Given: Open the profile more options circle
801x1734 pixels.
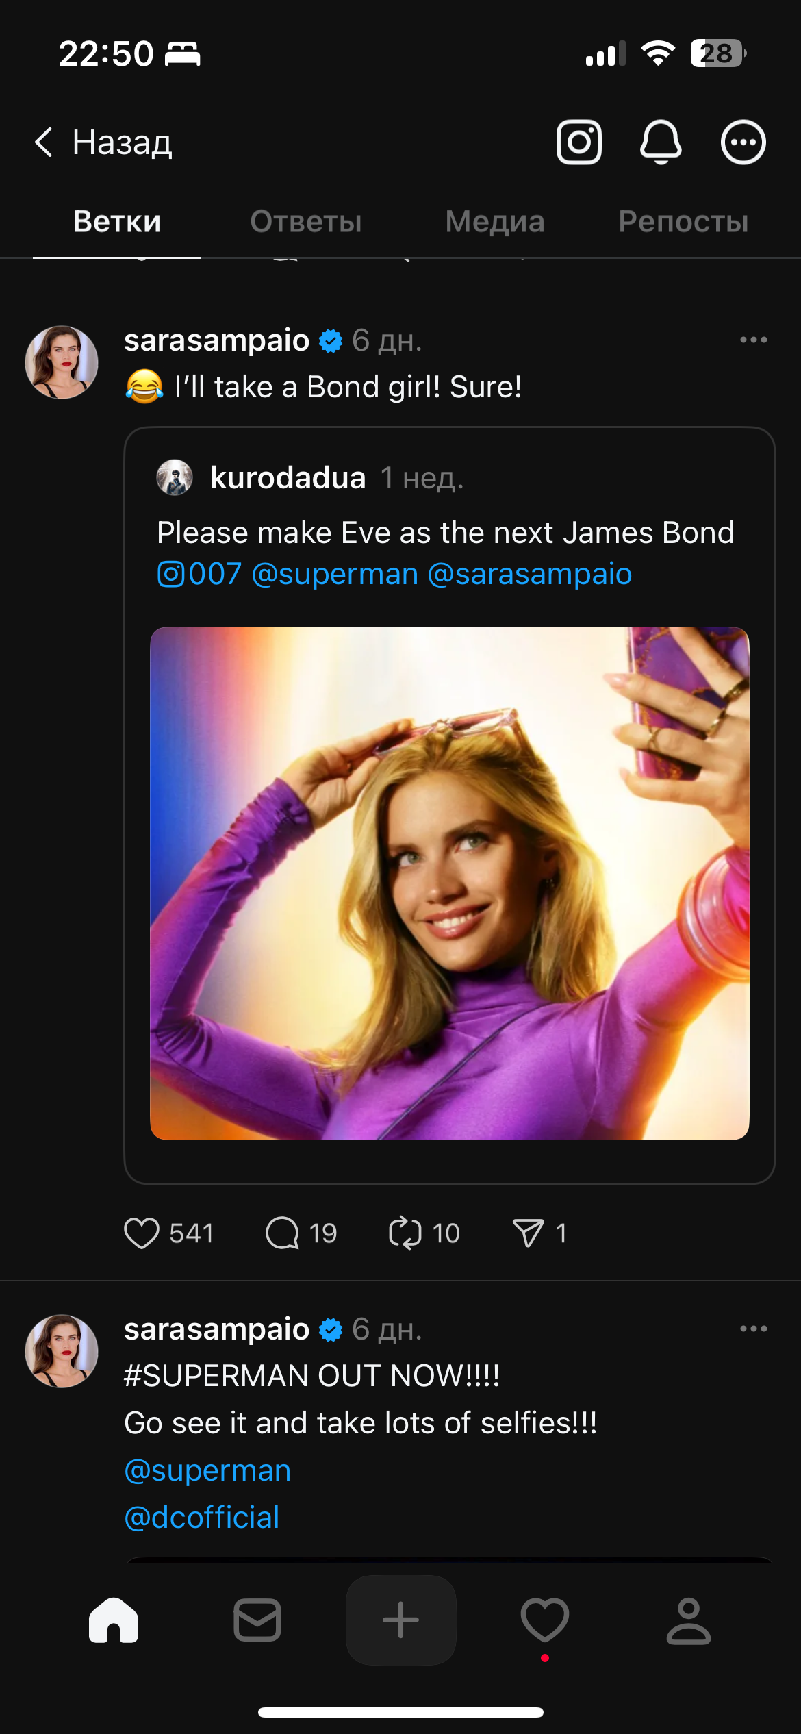Looking at the screenshot, I should click(743, 142).
